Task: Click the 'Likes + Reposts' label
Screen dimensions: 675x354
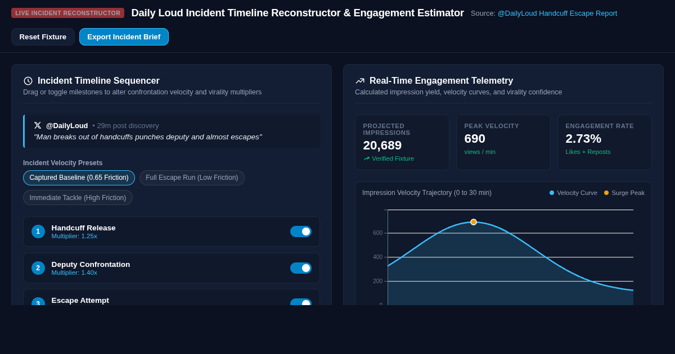Action: (x=588, y=152)
